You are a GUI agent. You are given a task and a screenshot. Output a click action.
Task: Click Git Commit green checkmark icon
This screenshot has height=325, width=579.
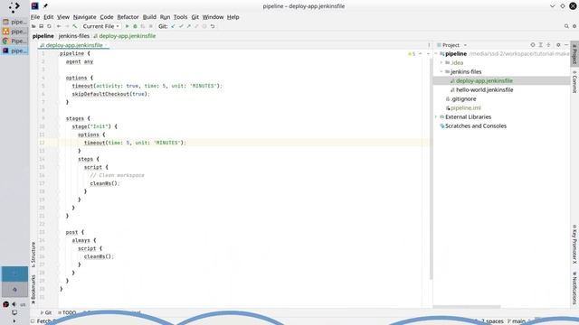coord(181,26)
